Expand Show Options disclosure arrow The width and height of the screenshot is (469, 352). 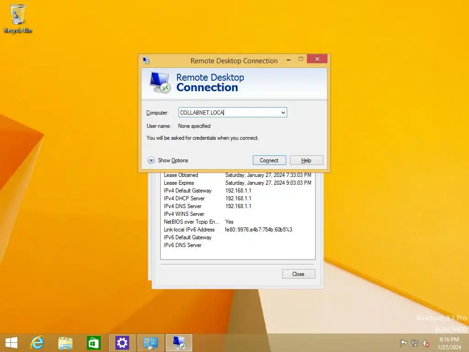pos(151,160)
